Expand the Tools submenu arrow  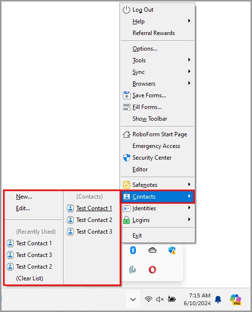point(189,60)
